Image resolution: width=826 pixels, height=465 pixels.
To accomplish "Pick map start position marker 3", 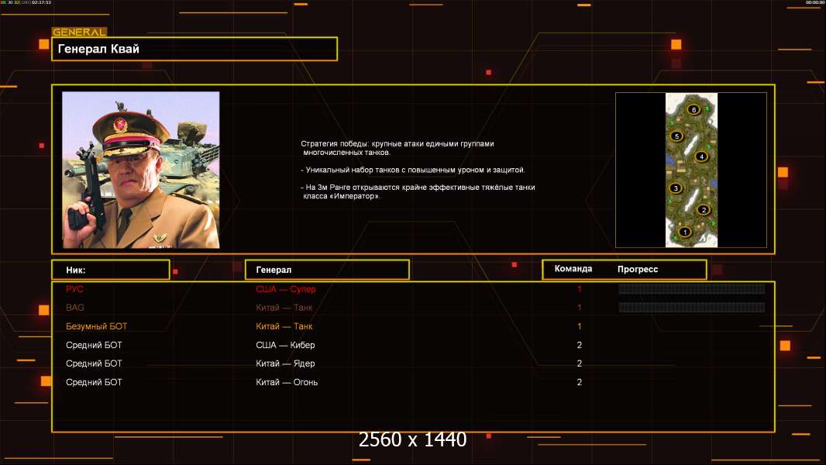I will coord(676,188).
